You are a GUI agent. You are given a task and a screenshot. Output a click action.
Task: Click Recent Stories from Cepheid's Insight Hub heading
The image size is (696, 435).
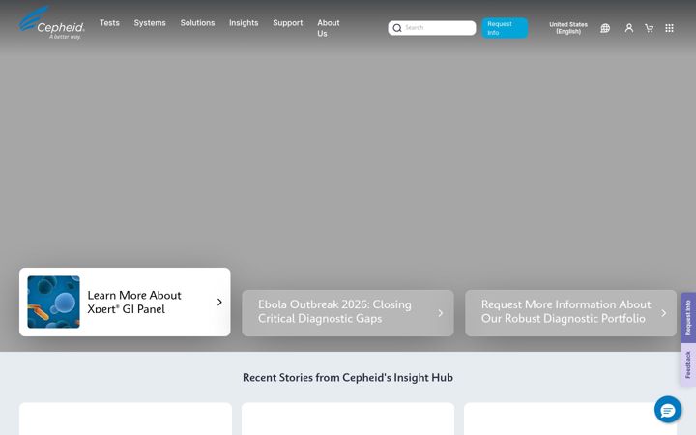348,378
